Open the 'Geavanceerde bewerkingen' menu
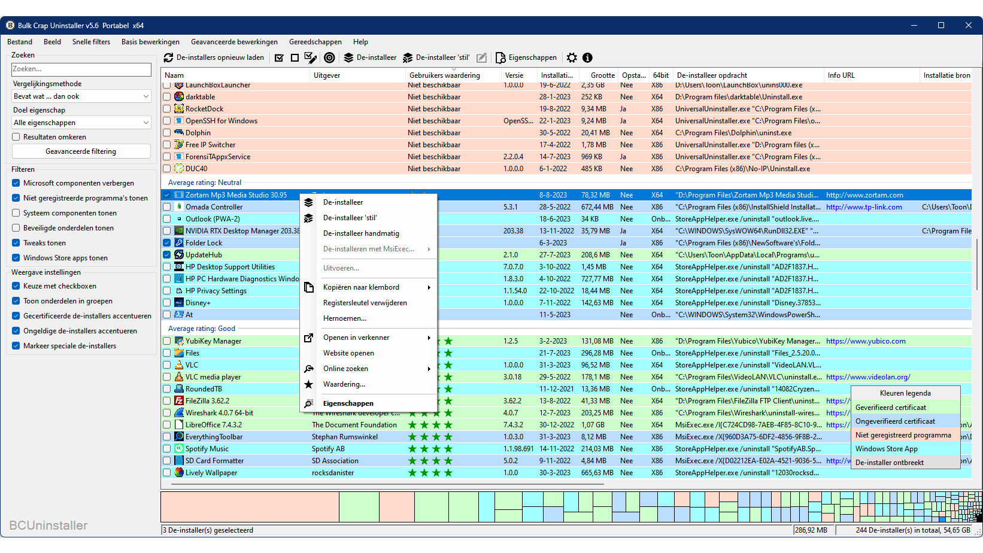 (x=234, y=42)
